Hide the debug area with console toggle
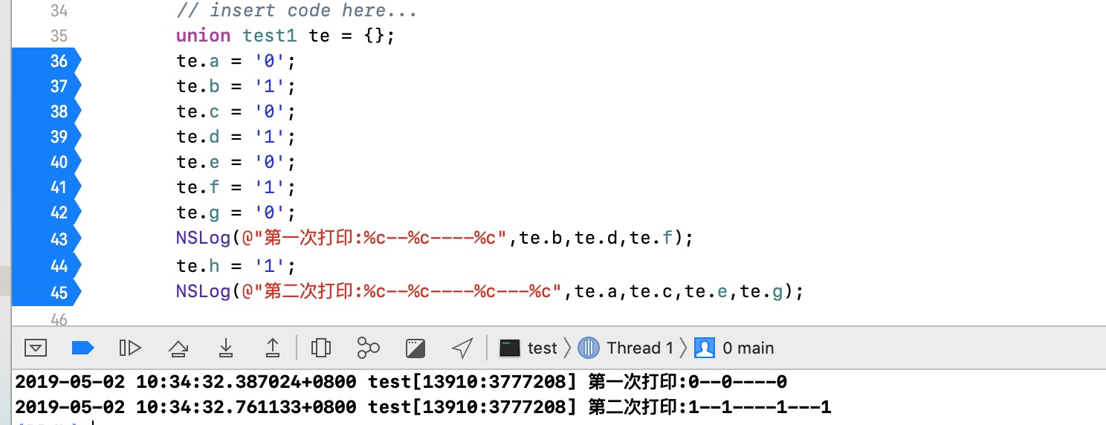The width and height of the screenshot is (1106, 425). (x=36, y=348)
